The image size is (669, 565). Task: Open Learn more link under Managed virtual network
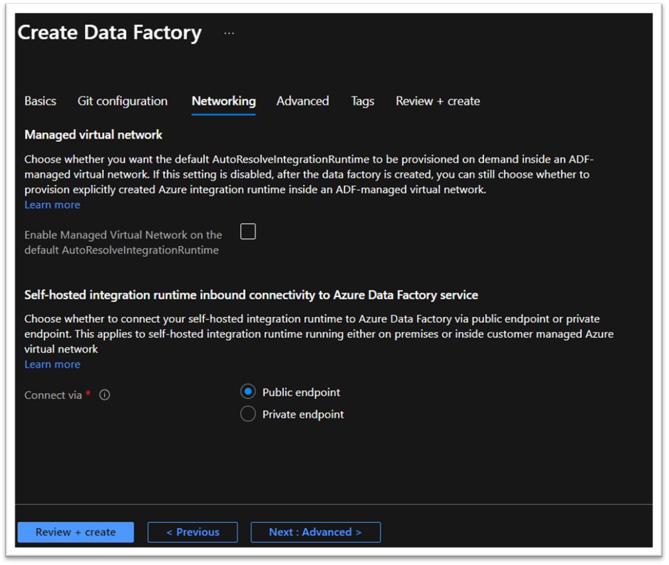click(x=52, y=205)
